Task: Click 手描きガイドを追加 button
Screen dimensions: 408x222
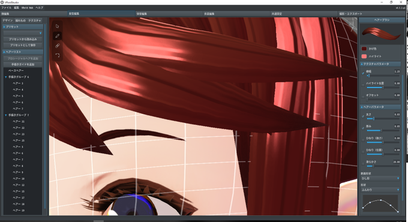Action: pos(23,64)
